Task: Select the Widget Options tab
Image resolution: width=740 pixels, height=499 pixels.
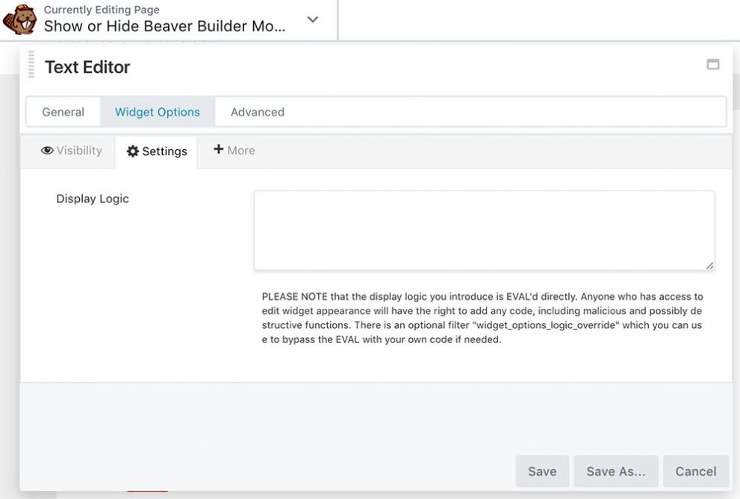Action: tap(158, 112)
